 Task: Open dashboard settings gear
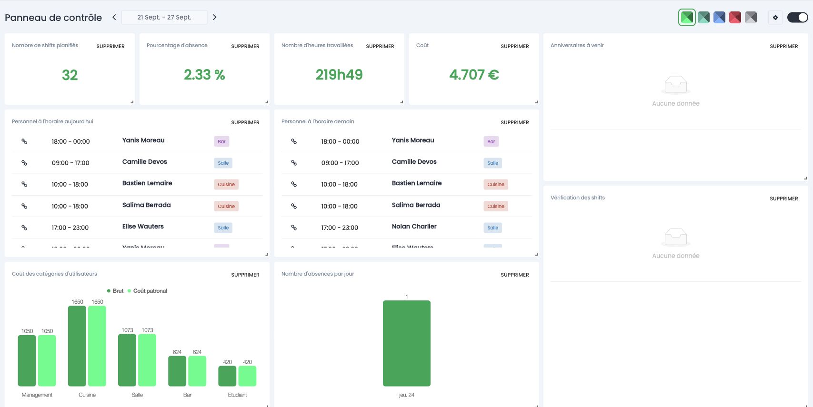[x=775, y=18]
